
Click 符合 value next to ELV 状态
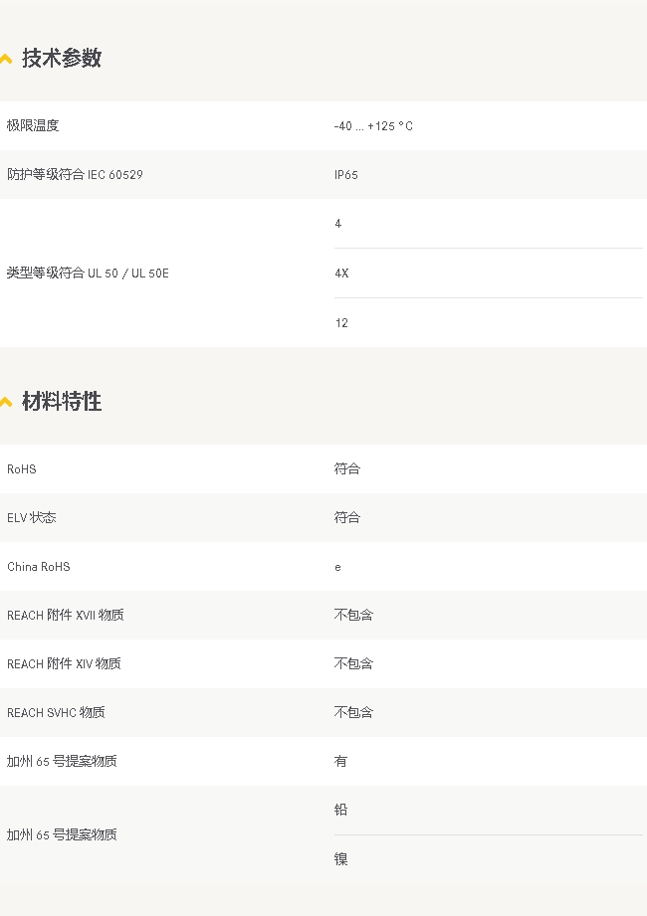tap(347, 517)
